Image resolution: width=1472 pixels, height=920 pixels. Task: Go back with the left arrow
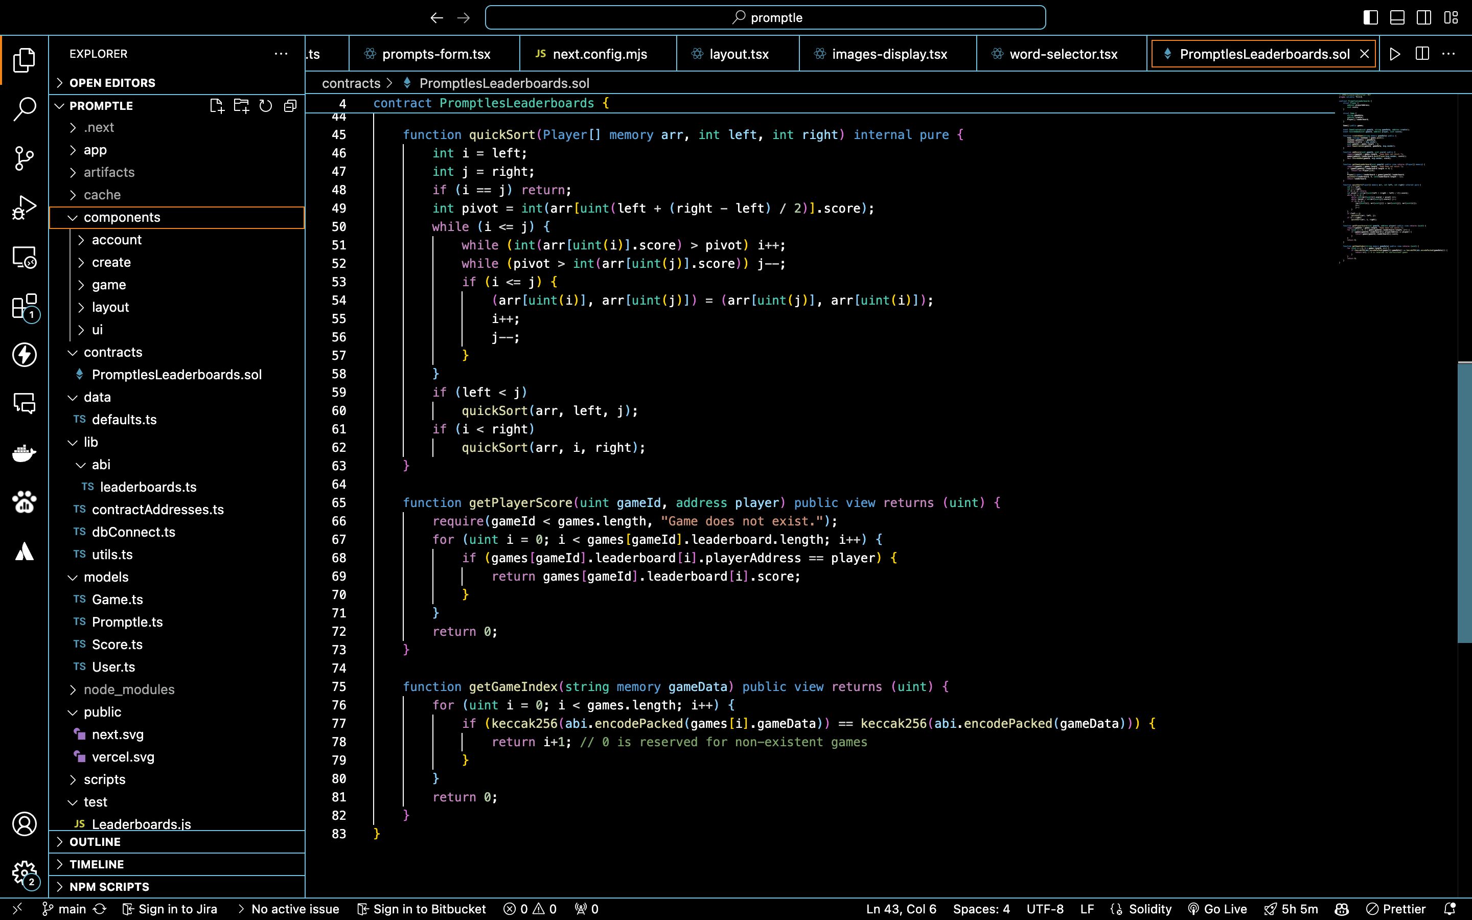coord(436,18)
